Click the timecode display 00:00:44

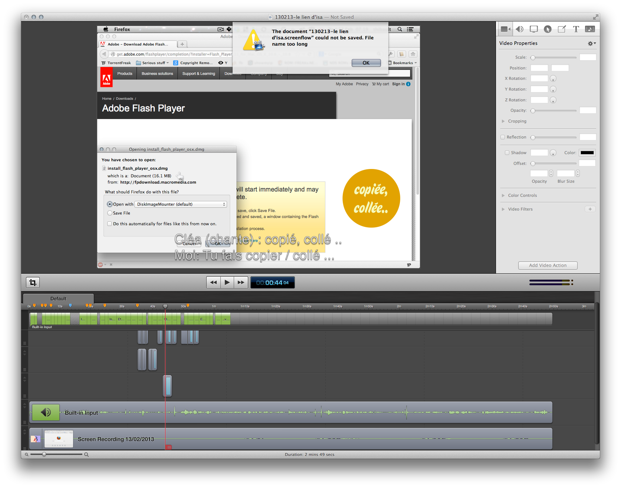(x=272, y=283)
